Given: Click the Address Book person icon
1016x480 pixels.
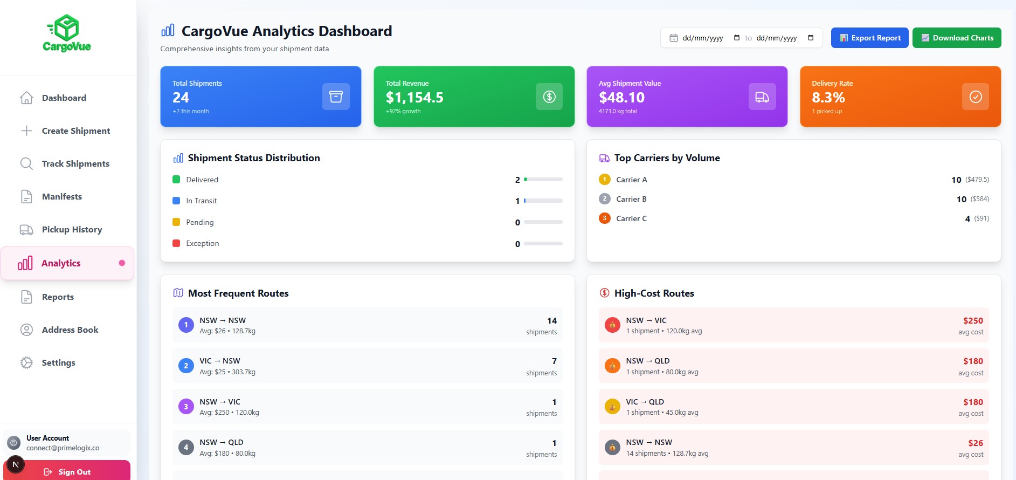Looking at the screenshot, I should click(x=26, y=330).
